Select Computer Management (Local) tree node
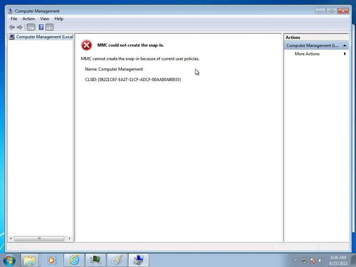Viewport: 356px width, 267px height. point(41,37)
